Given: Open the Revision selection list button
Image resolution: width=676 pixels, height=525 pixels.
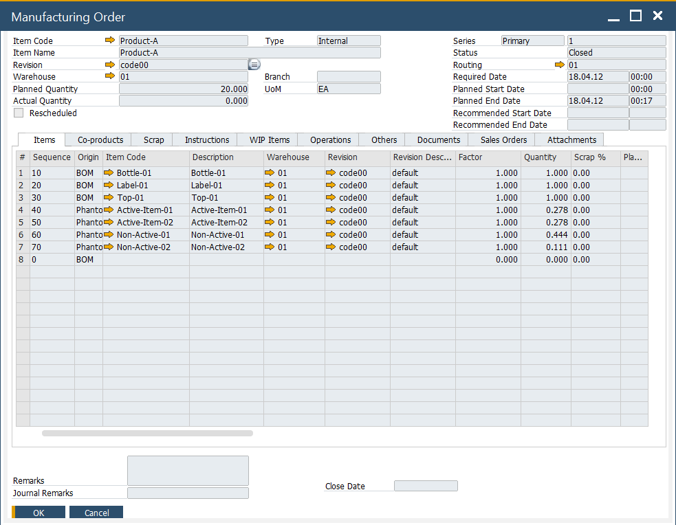Looking at the screenshot, I should (x=254, y=65).
